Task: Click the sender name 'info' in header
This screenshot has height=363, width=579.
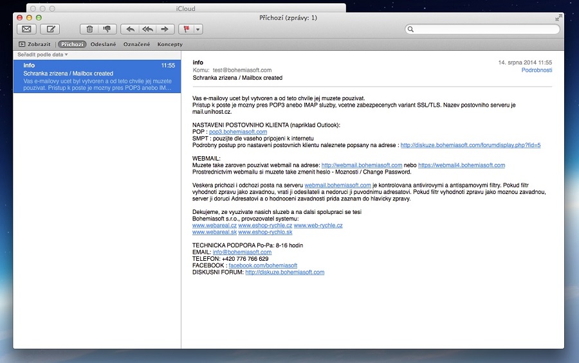Action: click(198, 62)
